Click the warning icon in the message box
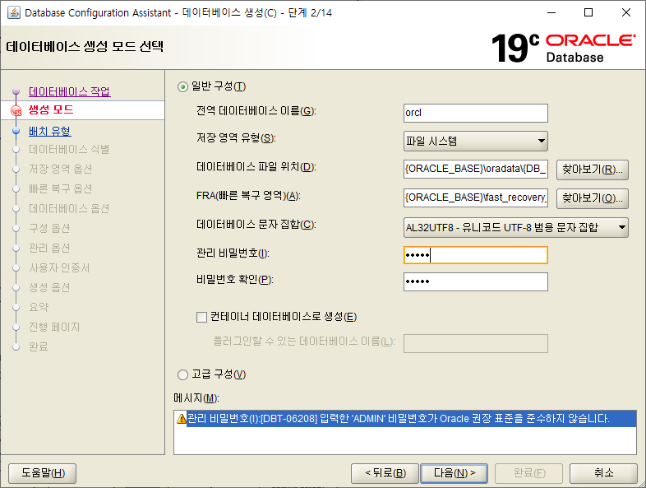This screenshot has width=646, height=488. tap(182, 419)
